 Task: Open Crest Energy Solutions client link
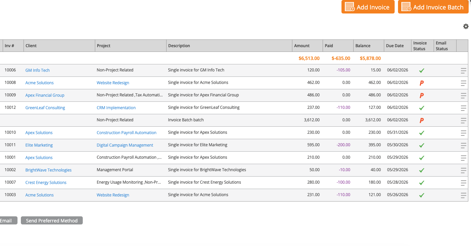pyautogui.click(x=46, y=183)
